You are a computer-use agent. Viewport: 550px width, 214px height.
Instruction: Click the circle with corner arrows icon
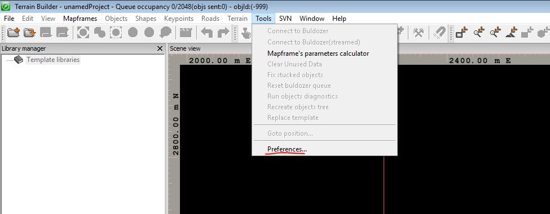[83, 33]
